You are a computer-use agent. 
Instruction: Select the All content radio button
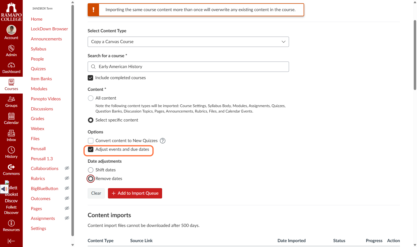(91, 98)
